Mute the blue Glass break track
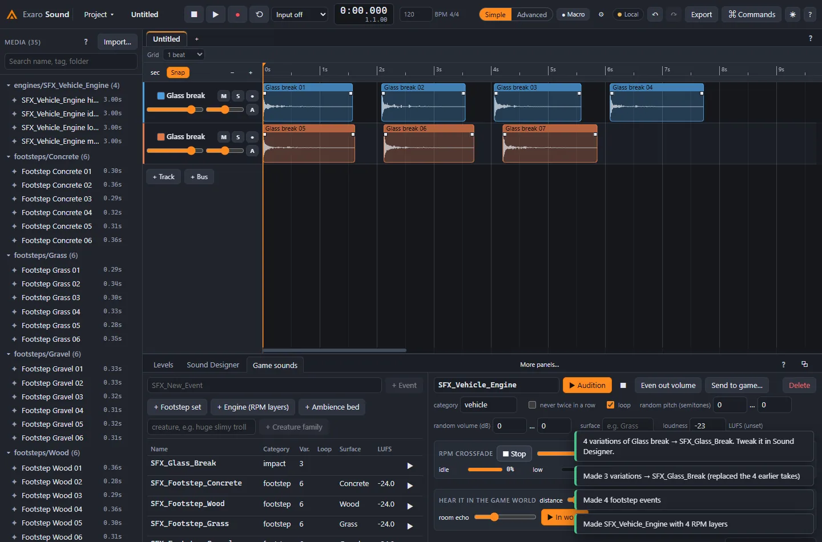The height and width of the screenshot is (542, 822). pyautogui.click(x=224, y=96)
